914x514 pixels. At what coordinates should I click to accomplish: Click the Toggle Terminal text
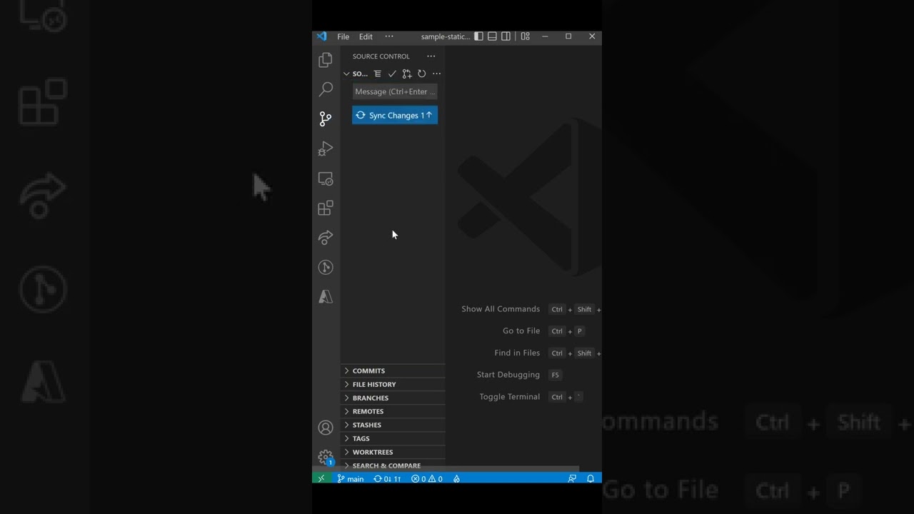tap(510, 397)
